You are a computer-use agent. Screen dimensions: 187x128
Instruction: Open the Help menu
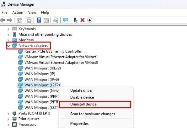[x=45, y=13]
